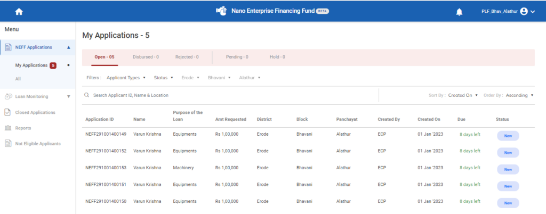Viewport: 546px width, 214px height.
Task: Open the All applications link in sidebar
Action: 19,79
